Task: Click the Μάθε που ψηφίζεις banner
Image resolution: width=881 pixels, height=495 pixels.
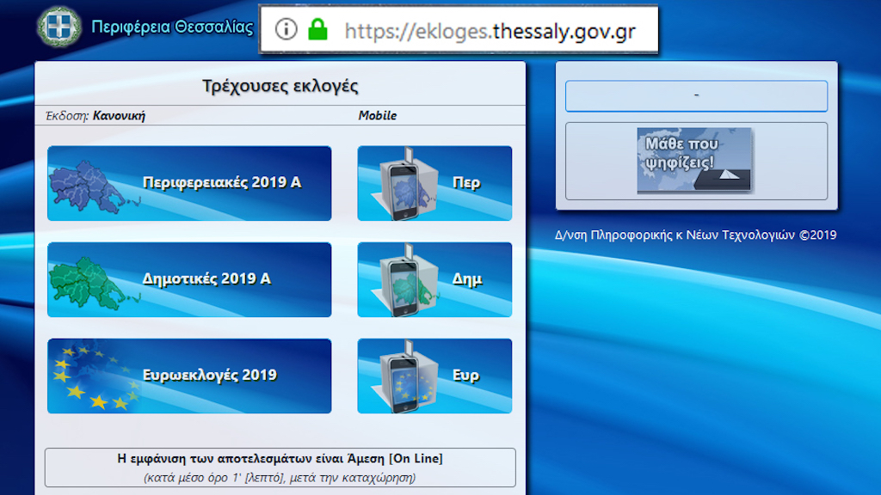Action: [694, 160]
